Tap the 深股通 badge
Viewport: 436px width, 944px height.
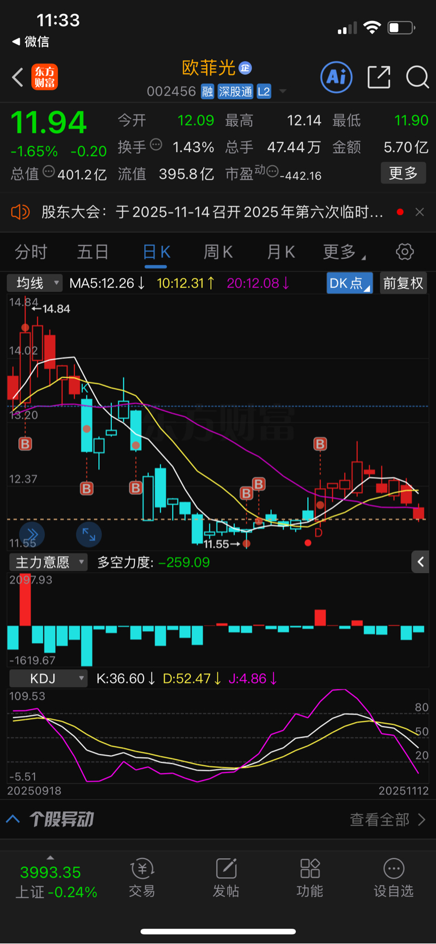click(x=236, y=91)
